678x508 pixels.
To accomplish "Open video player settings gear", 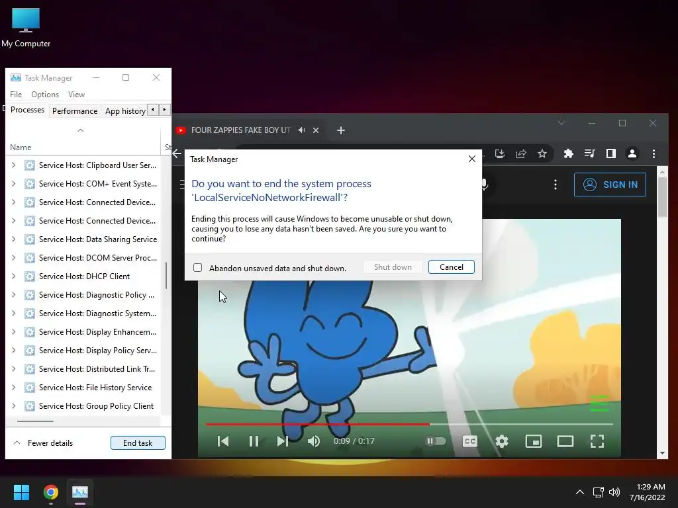I will (x=502, y=441).
